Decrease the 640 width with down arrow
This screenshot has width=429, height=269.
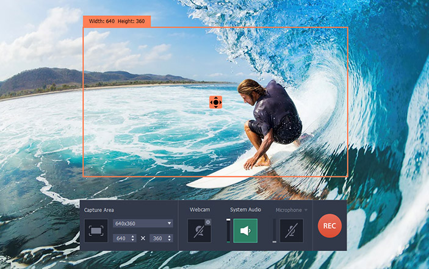point(133,240)
